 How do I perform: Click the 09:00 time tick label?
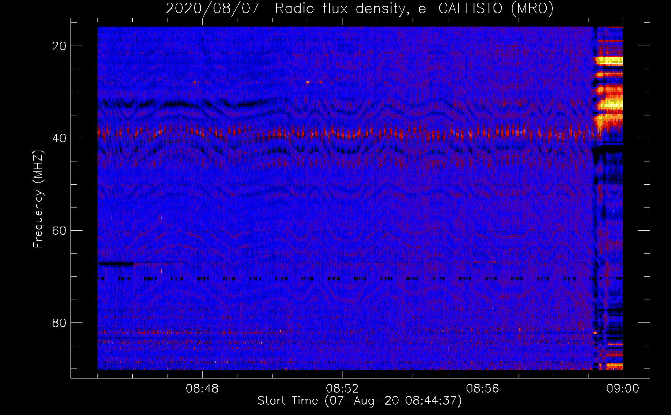click(x=623, y=389)
